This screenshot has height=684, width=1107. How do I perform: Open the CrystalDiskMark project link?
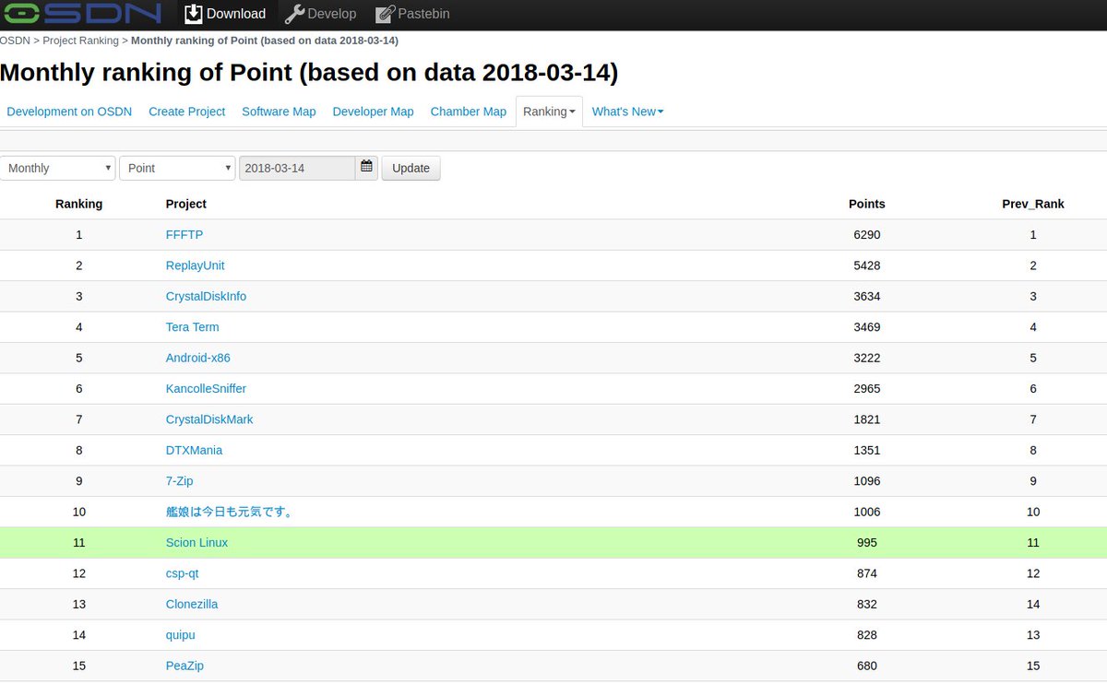click(x=209, y=419)
